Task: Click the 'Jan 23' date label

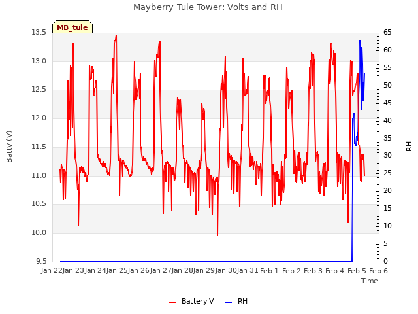Action: pyautogui.click(x=73, y=271)
